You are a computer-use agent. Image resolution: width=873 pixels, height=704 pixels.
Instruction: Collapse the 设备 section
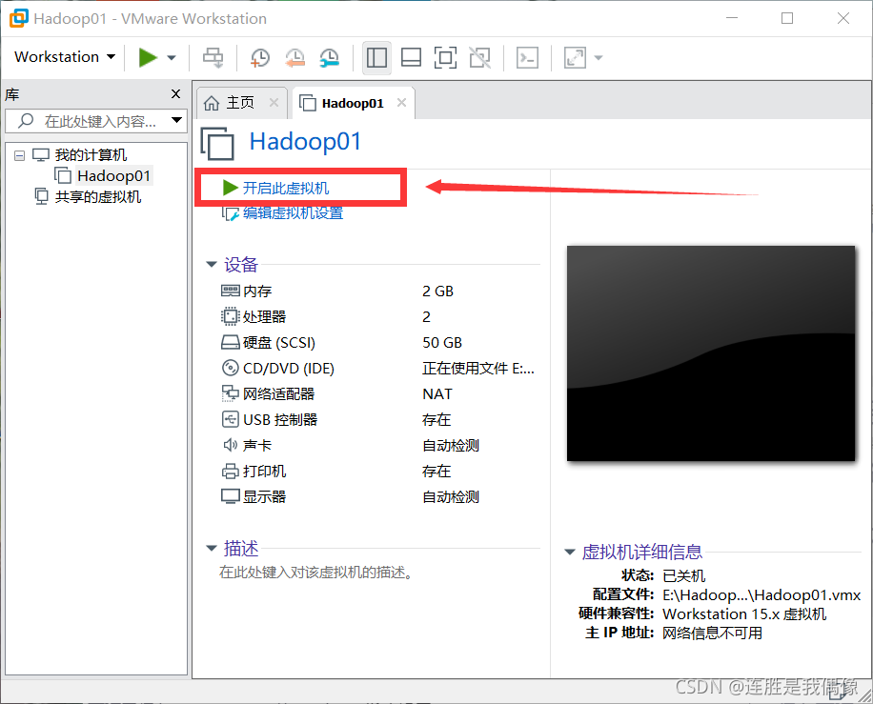pyautogui.click(x=212, y=264)
